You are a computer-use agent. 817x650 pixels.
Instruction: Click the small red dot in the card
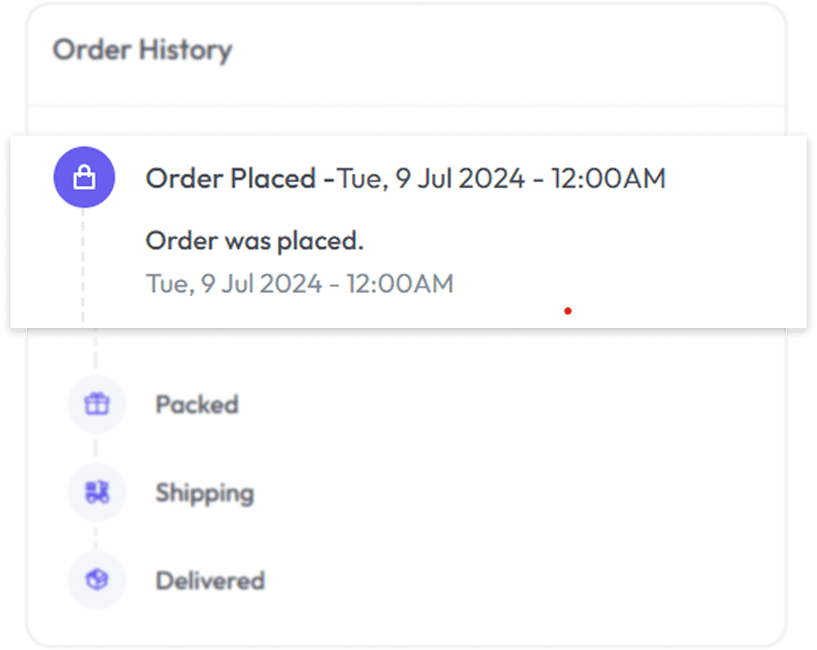point(568,311)
